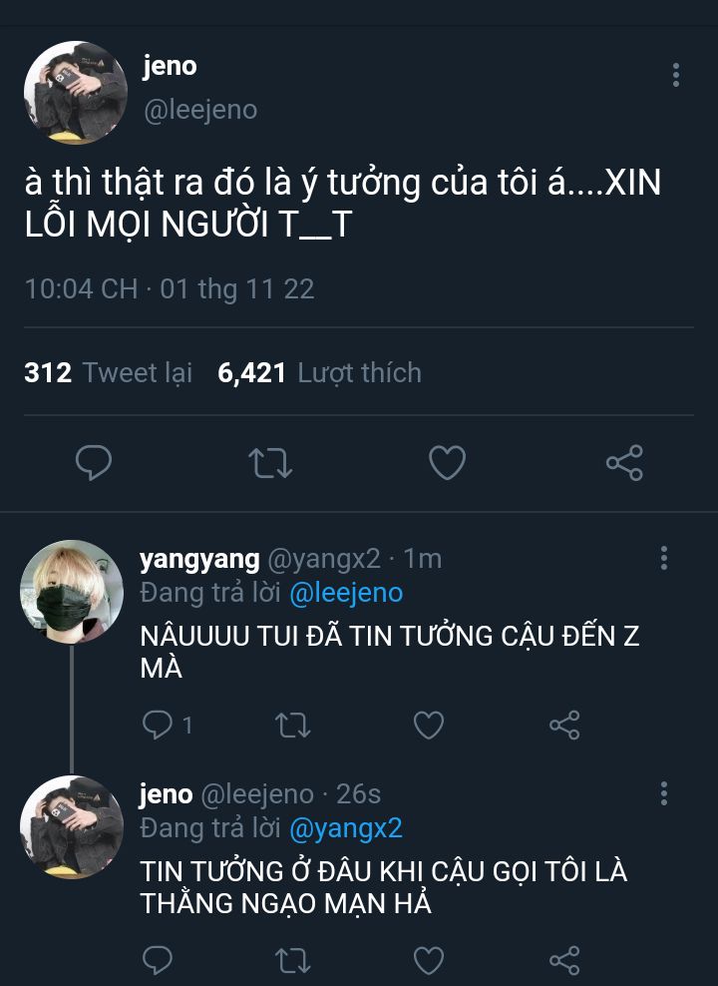Open the blue @leejeno mention link
718x986 pixels.
pos(346,593)
